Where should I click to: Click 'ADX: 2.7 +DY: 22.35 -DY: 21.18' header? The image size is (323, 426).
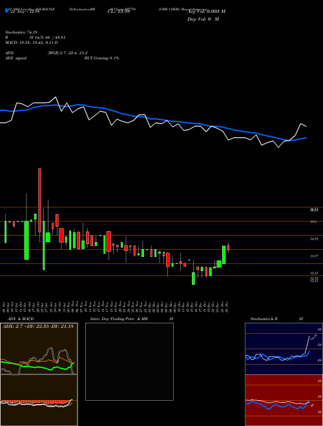pos(38,327)
